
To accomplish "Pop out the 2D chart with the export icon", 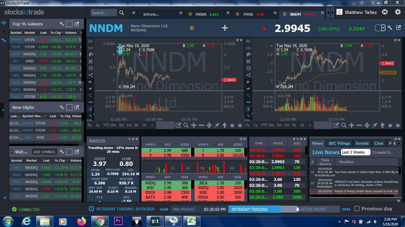I will (x=178, y=125).
